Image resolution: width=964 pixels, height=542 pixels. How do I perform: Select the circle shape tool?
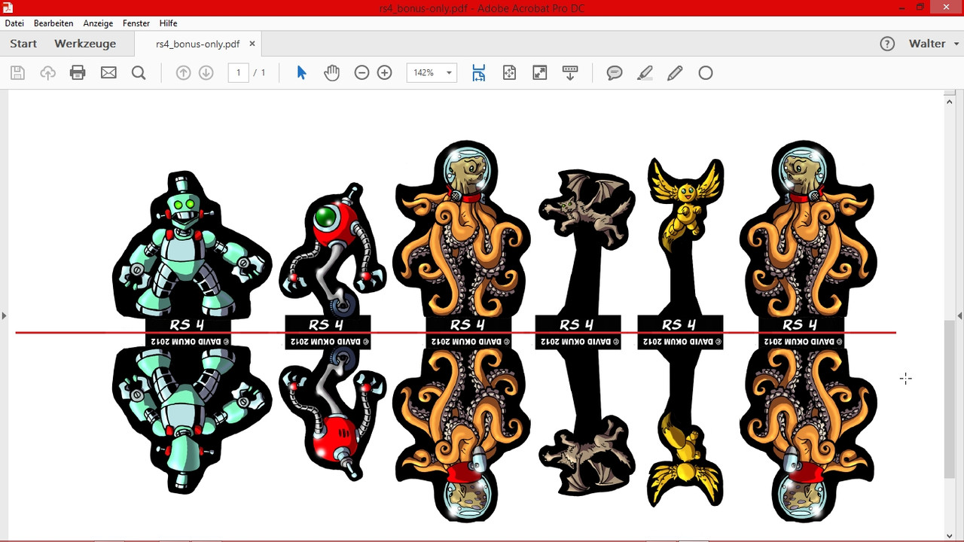(706, 73)
